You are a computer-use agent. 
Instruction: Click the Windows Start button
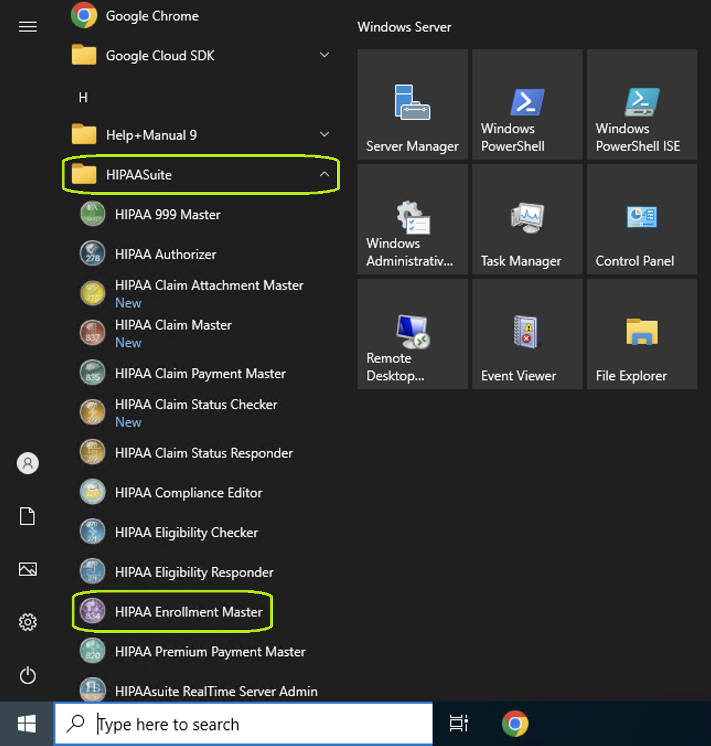click(x=26, y=724)
